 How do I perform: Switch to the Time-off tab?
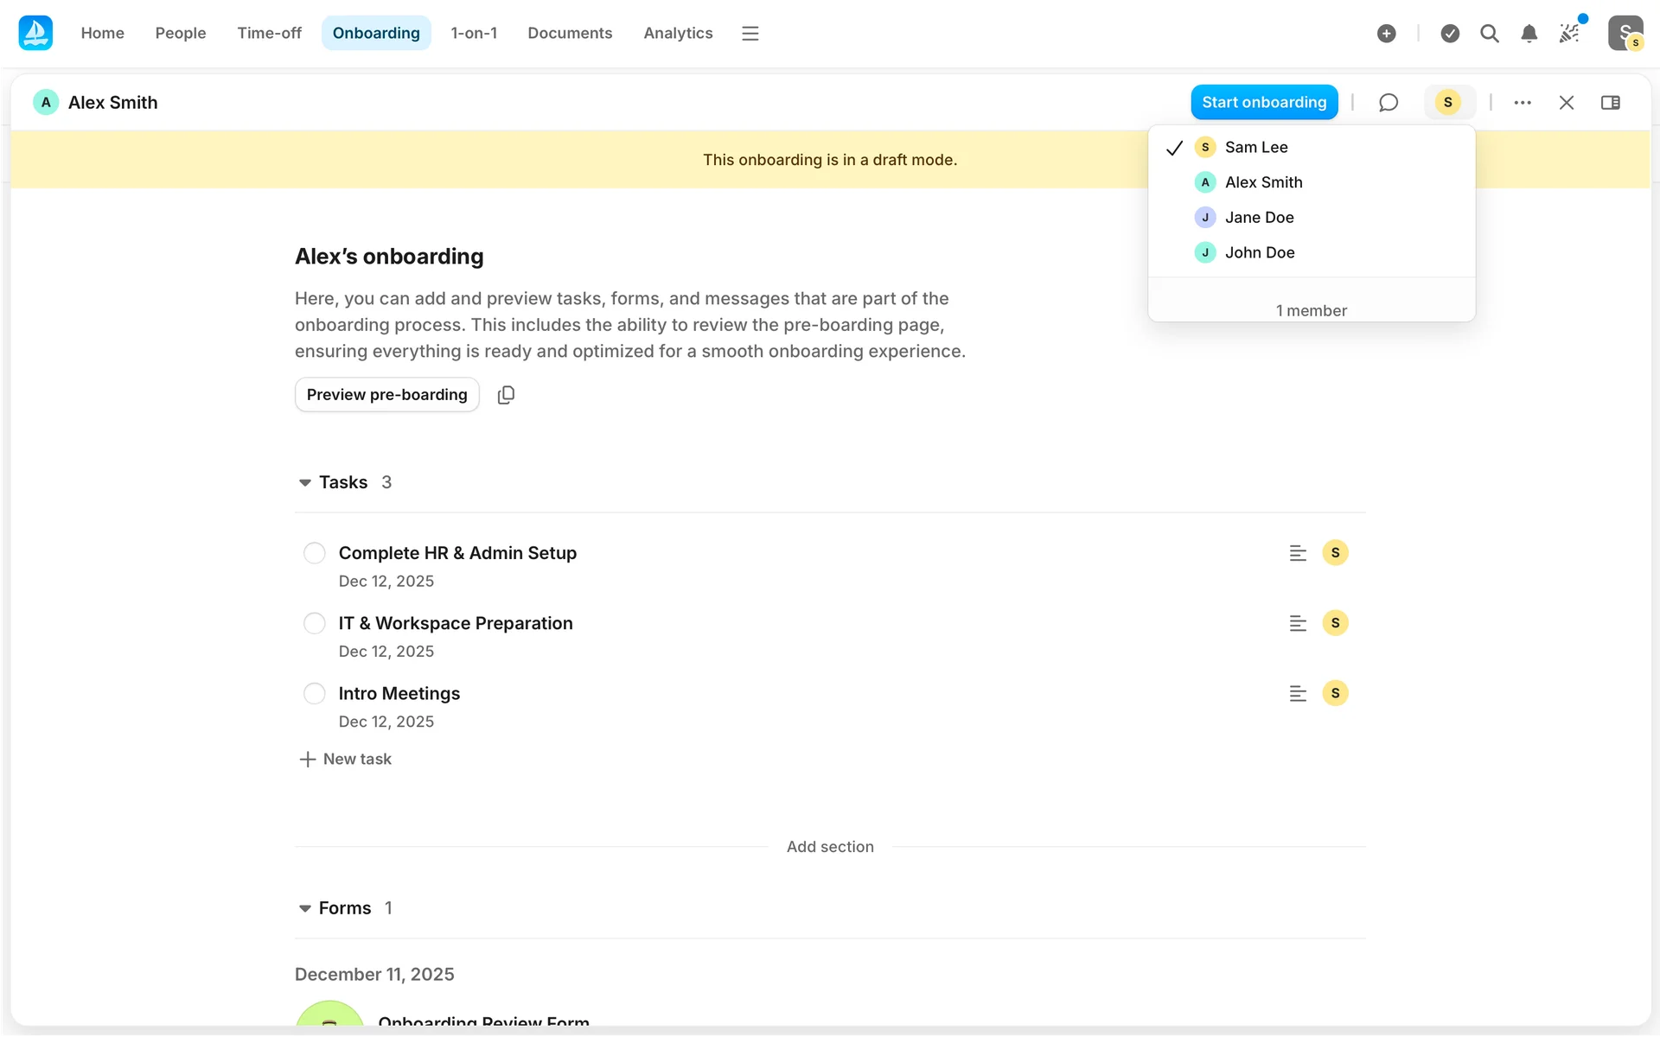(269, 34)
